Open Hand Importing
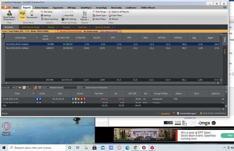Image resolution: width=234 pixels, height=151 pixels. click(49, 19)
